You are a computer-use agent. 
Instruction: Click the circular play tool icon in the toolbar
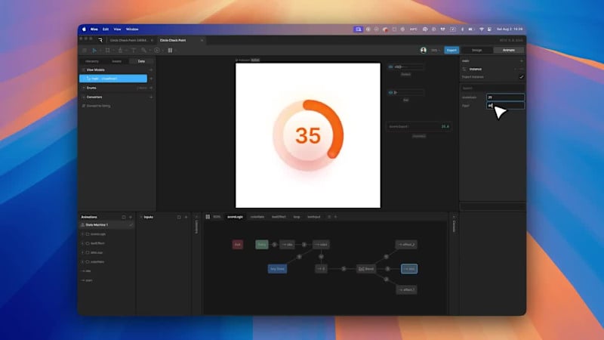[x=157, y=50]
